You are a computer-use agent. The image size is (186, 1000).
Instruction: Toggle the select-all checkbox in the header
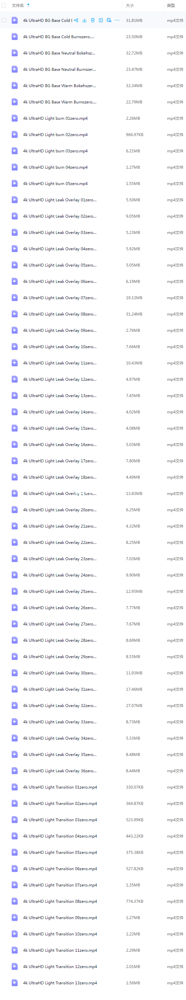pyautogui.click(x=4, y=6)
